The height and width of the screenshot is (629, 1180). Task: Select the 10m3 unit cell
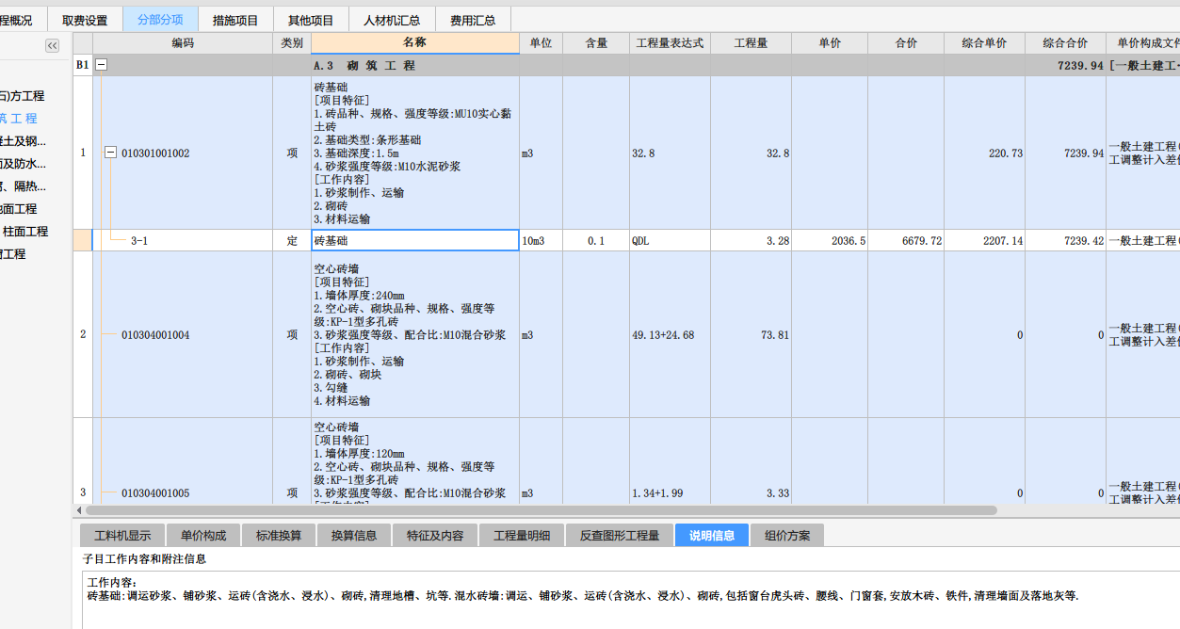click(542, 241)
